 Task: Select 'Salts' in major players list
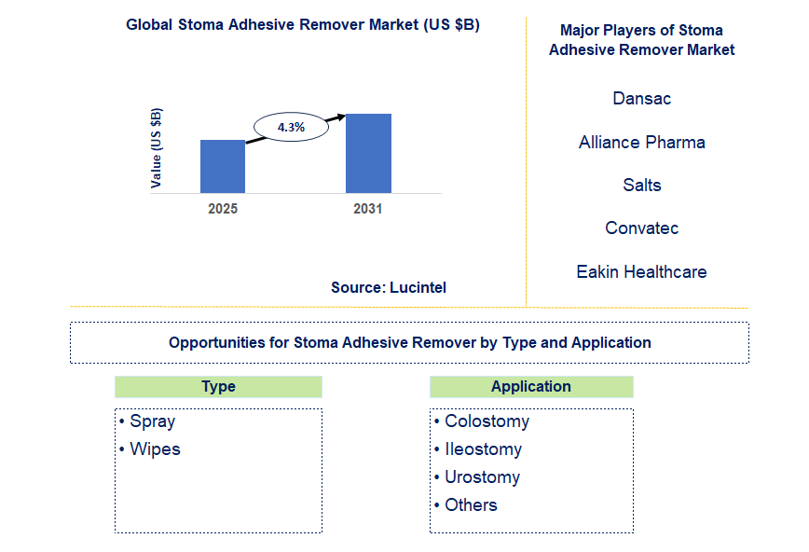click(x=642, y=185)
